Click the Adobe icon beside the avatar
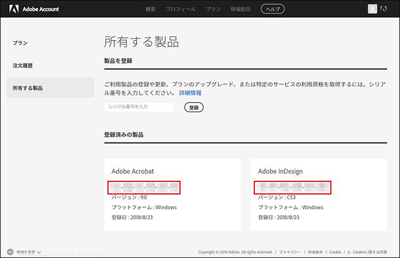 tap(383, 9)
